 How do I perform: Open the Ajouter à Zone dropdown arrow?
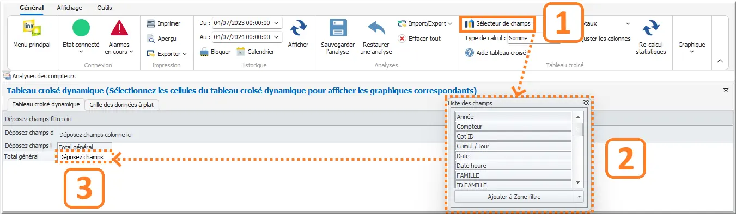pyautogui.click(x=579, y=197)
